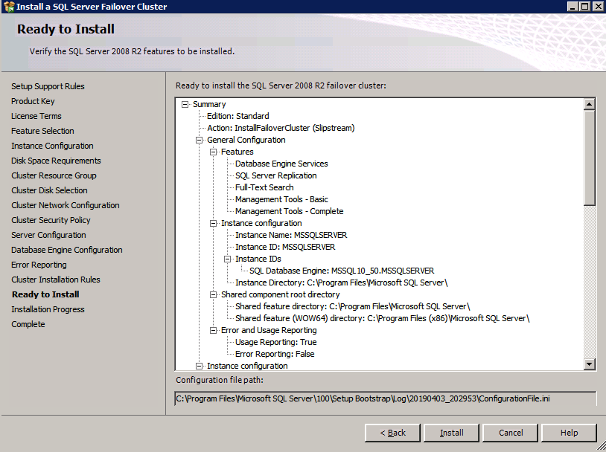Select 'Database Engine Services' feature row
Viewport: 606px width, 452px height.
tap(281, 164)
